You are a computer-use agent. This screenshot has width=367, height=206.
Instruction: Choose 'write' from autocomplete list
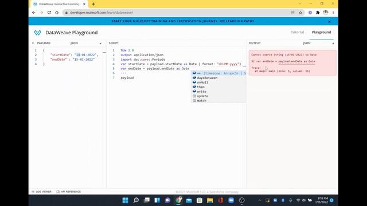(x=219, y=92)
